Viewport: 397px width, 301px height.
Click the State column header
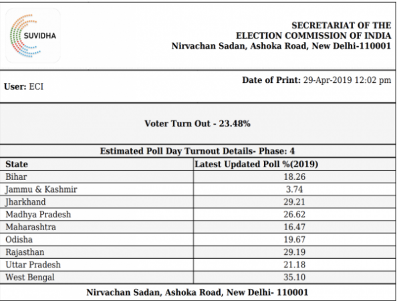tap(17, 164)
